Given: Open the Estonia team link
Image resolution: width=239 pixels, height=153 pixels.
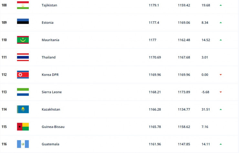Looking at the screenshot, I should point(47,23).
